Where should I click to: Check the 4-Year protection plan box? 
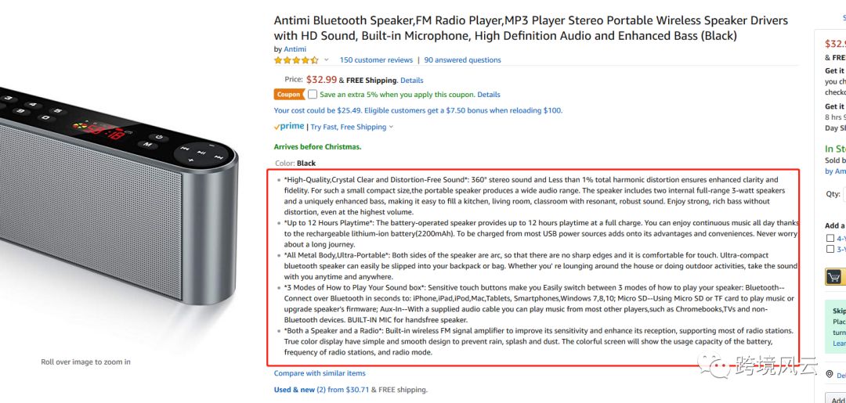pos(830,238)
